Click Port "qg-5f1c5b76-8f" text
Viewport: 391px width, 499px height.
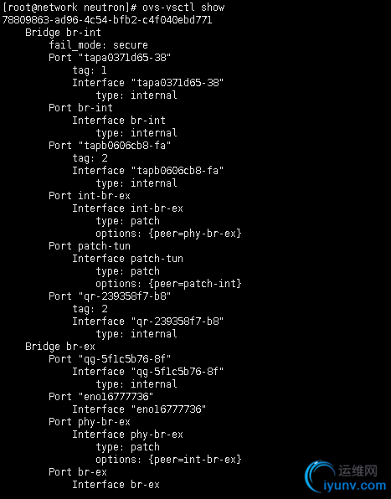[x=110, y=359]
